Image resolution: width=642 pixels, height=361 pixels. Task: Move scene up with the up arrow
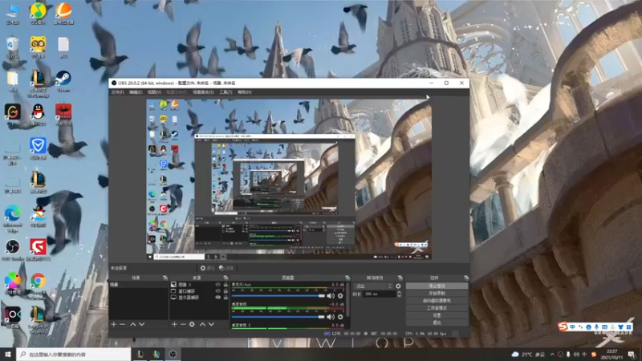tap(133, 324)
